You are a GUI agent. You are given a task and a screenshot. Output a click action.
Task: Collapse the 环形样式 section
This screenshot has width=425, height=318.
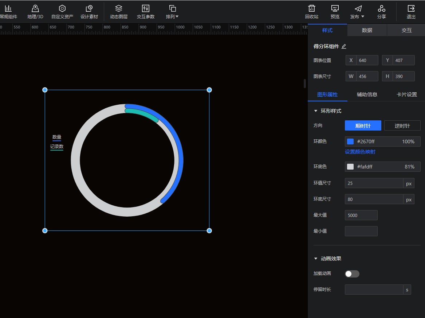pyautogui.click(x=316, y=111)
